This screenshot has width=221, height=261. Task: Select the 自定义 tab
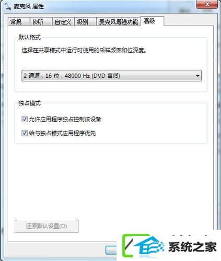pos(63,22)
